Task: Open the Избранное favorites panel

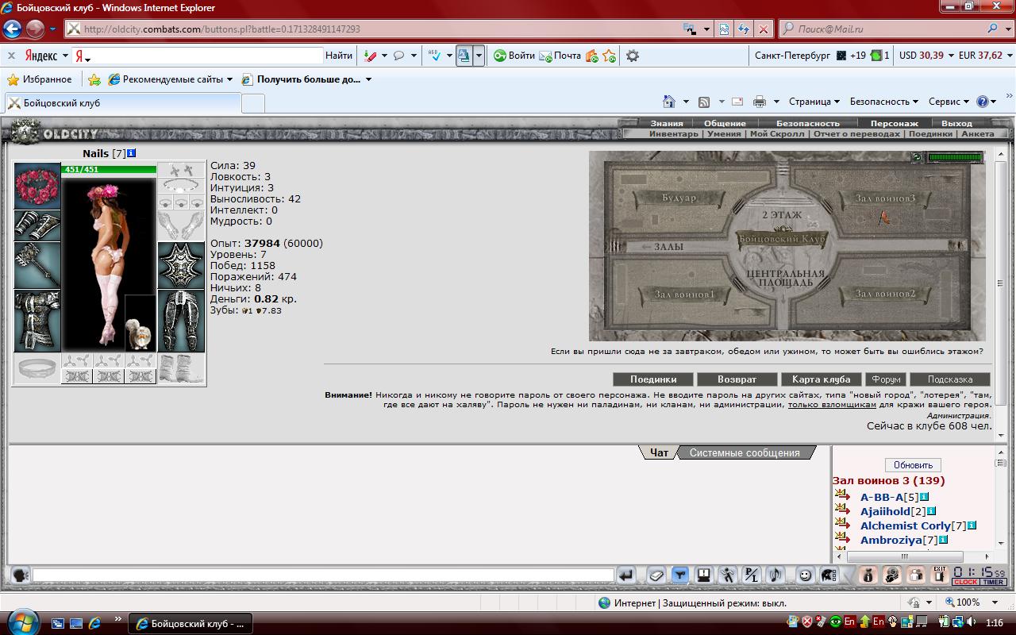Action: coord(40,79)
